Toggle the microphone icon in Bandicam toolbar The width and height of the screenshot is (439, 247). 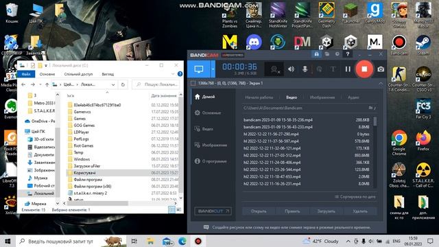[305, 69]
